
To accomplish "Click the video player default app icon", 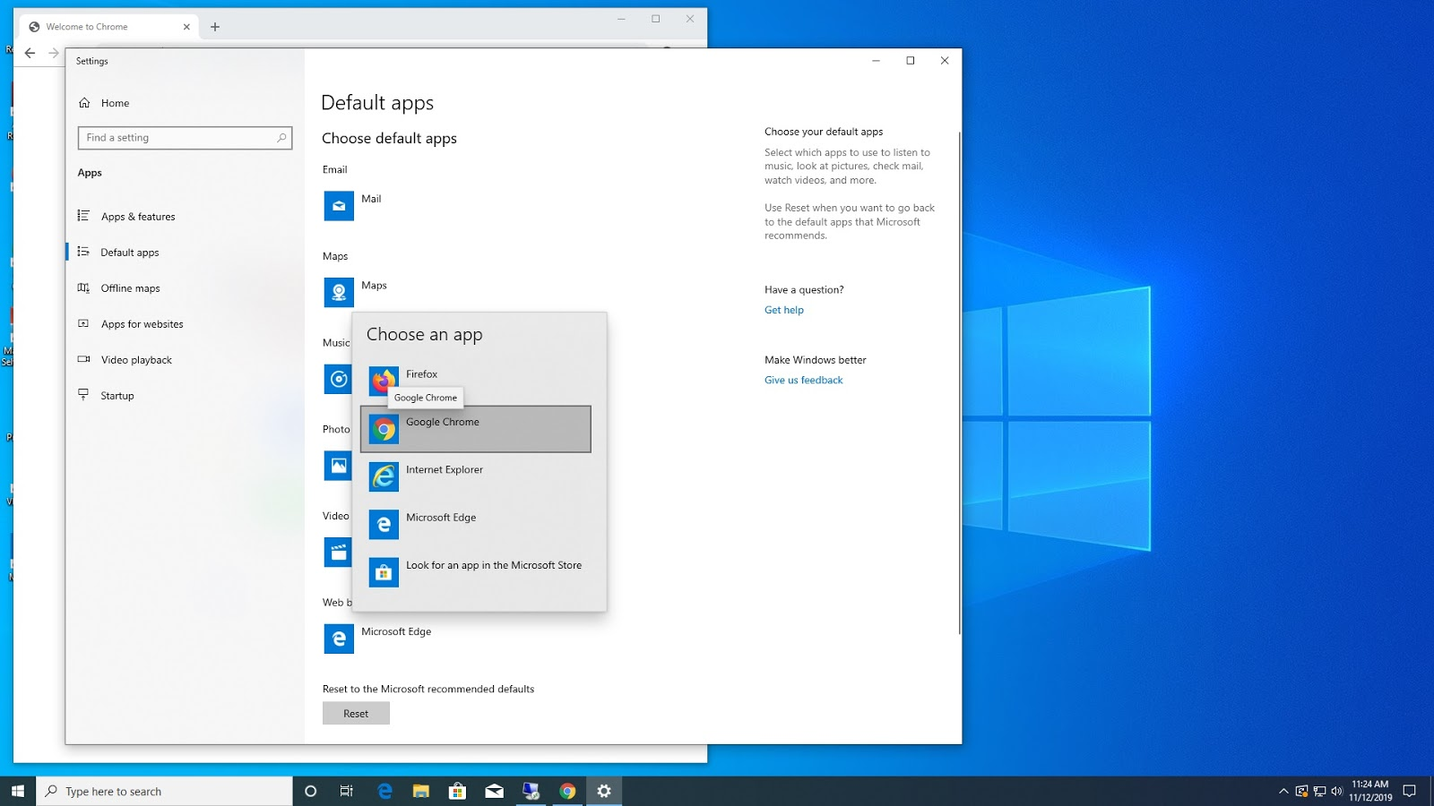I will pyautogui.click(x=338, y=552).
